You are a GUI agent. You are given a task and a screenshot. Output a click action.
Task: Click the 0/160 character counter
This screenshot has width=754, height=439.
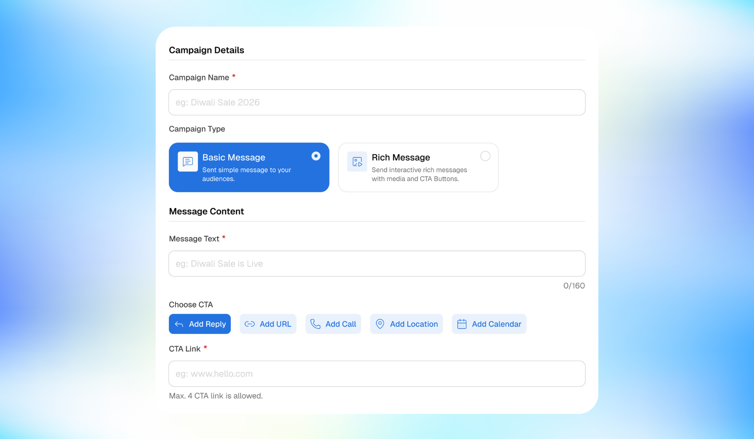coord(574,286)
